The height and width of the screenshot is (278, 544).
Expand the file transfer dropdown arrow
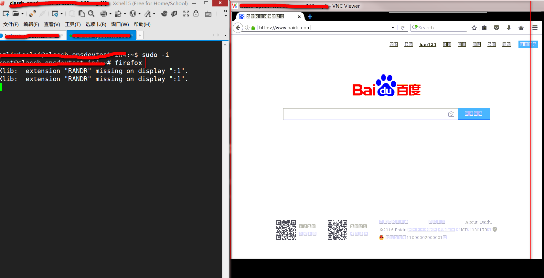125,14
